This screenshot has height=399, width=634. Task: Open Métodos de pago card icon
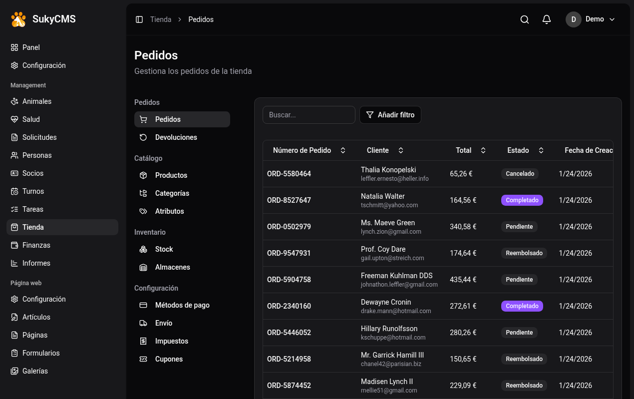coord(143,305)
